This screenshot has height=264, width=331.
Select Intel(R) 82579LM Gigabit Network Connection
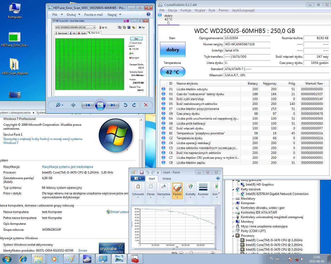click(277, 194)
